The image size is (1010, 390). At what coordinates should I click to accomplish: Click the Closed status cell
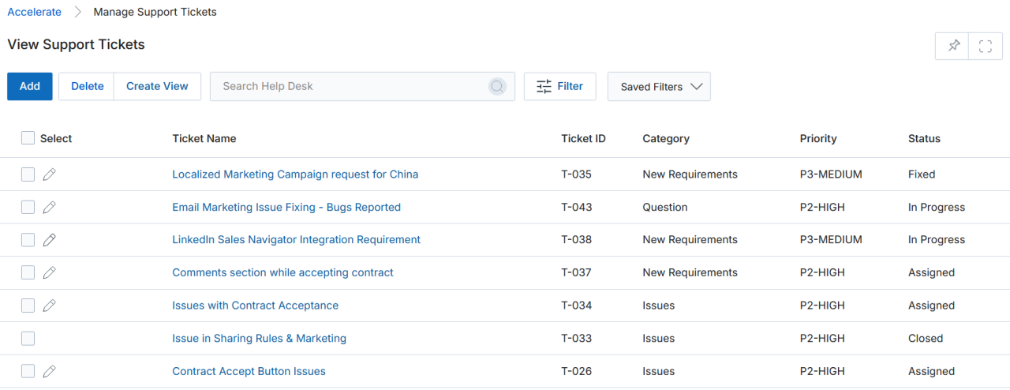pos(926,339)
